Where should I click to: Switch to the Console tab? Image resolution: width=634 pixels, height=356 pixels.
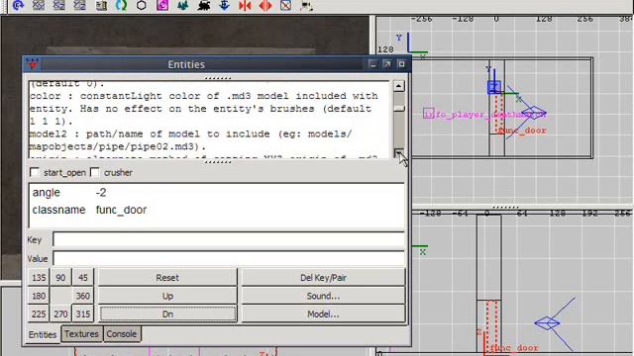122,334
